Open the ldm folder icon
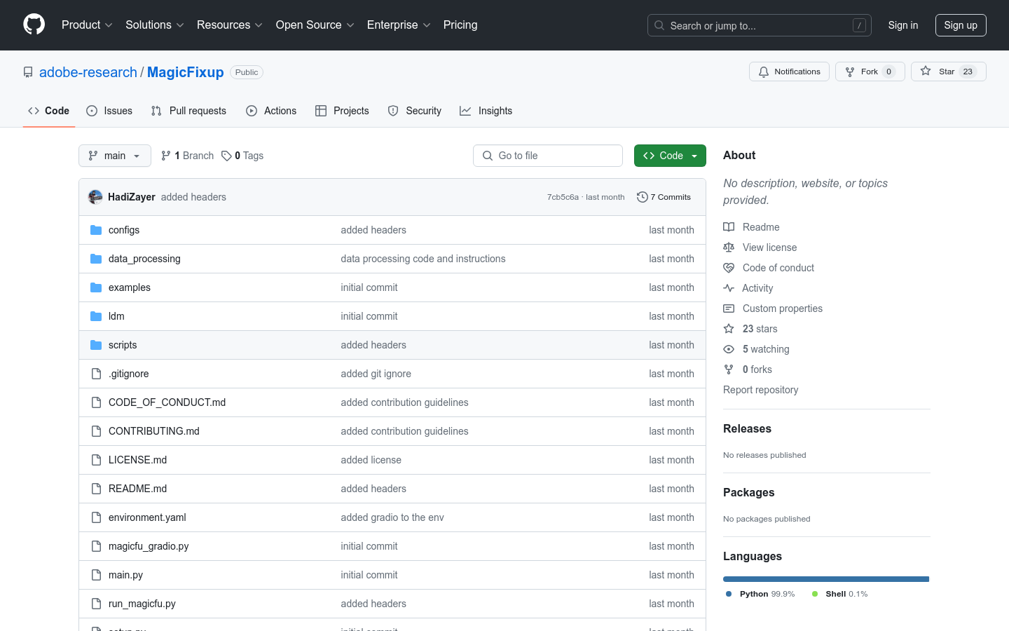Image resolution: width=1009 pixels, height=631 pixels. click(96, 316)
